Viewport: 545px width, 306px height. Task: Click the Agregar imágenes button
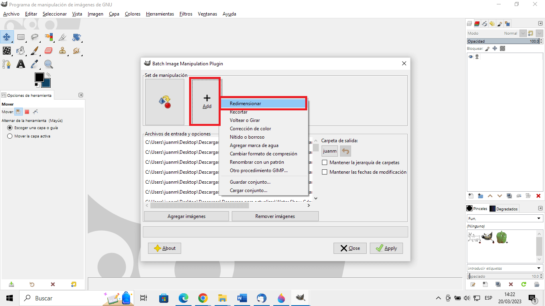(x=186, y=216)
